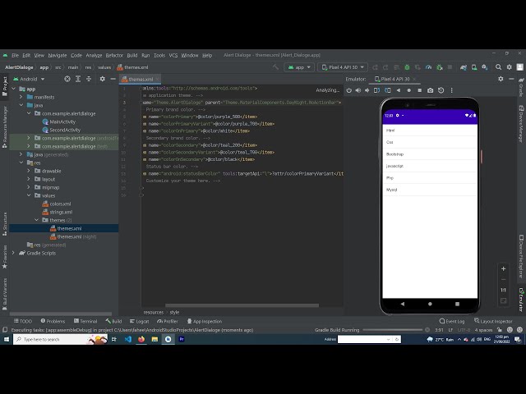Open the Refactor menu
This screenshot has width=526, height=394.
(x=114, y=55)
